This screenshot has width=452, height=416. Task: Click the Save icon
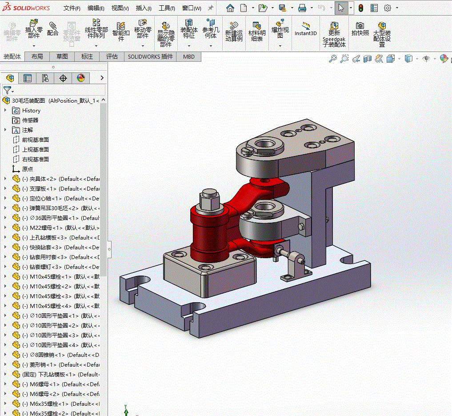[x=283, y=8]
